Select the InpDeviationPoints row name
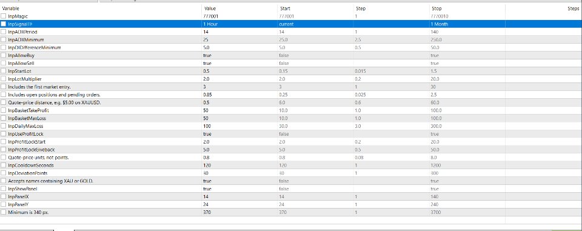This screenshot has height=231, width=582. [27, 173]
